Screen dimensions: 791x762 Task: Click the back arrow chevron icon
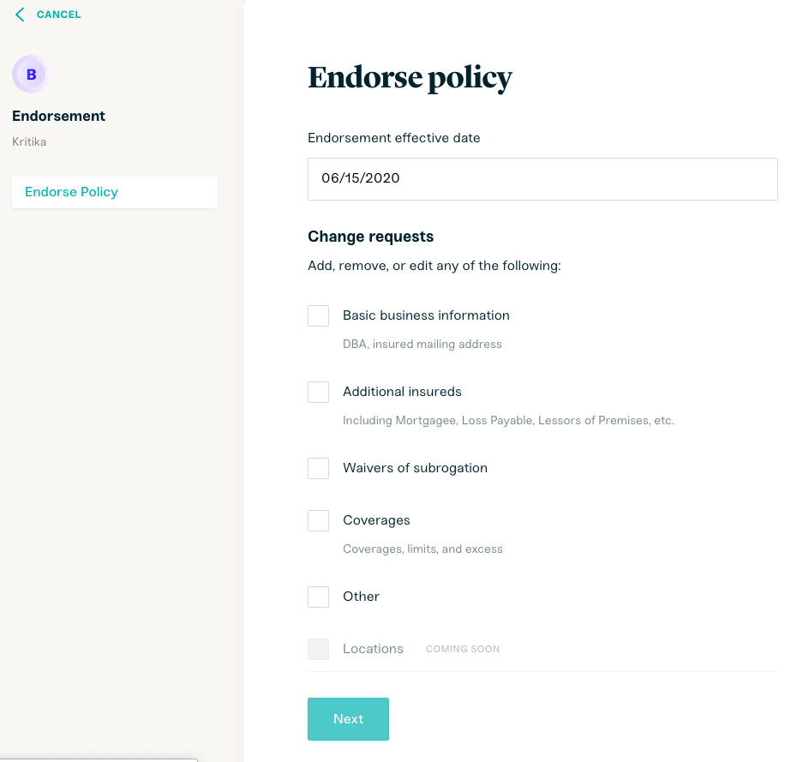coord(20,15)
